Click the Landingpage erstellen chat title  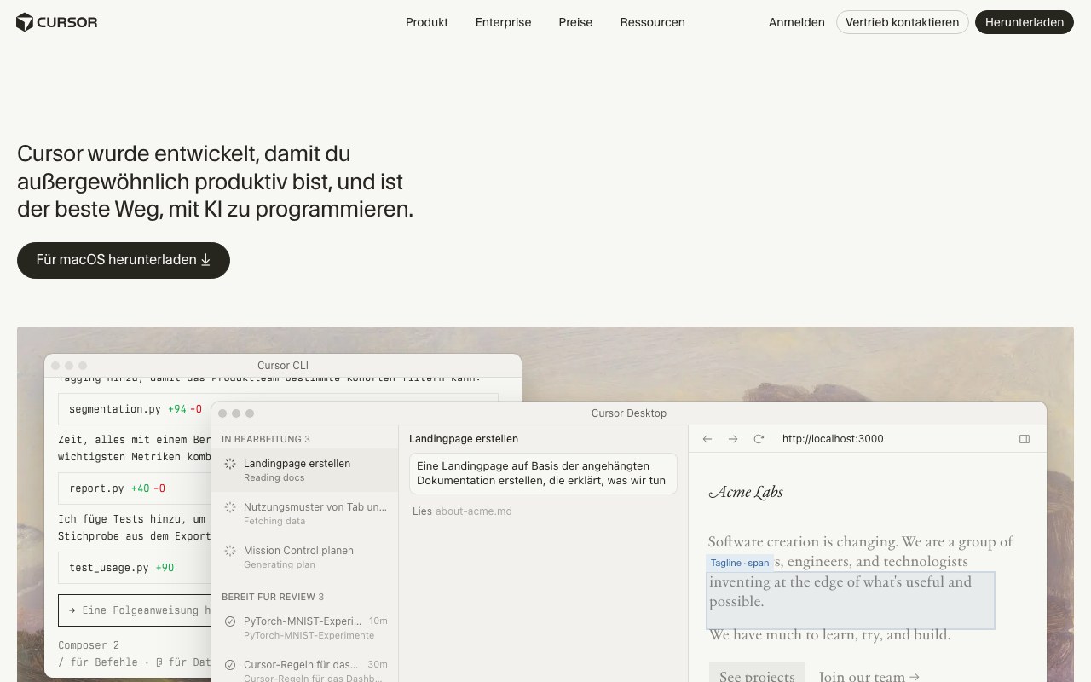(x=464, y=439)
